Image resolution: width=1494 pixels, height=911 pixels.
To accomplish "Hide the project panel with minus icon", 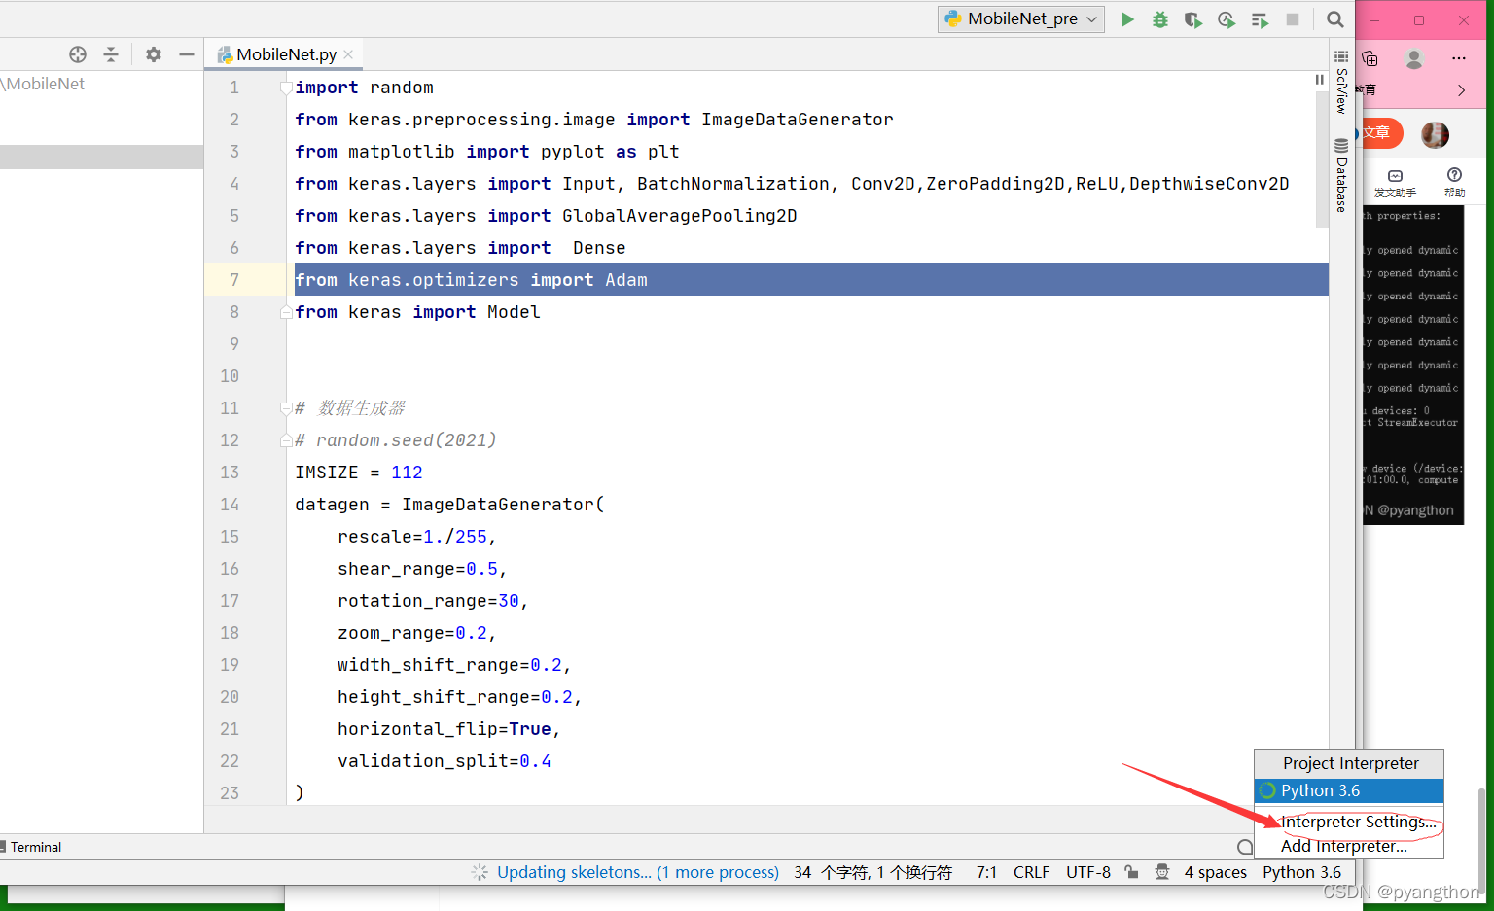I will (x=187, y=54).
